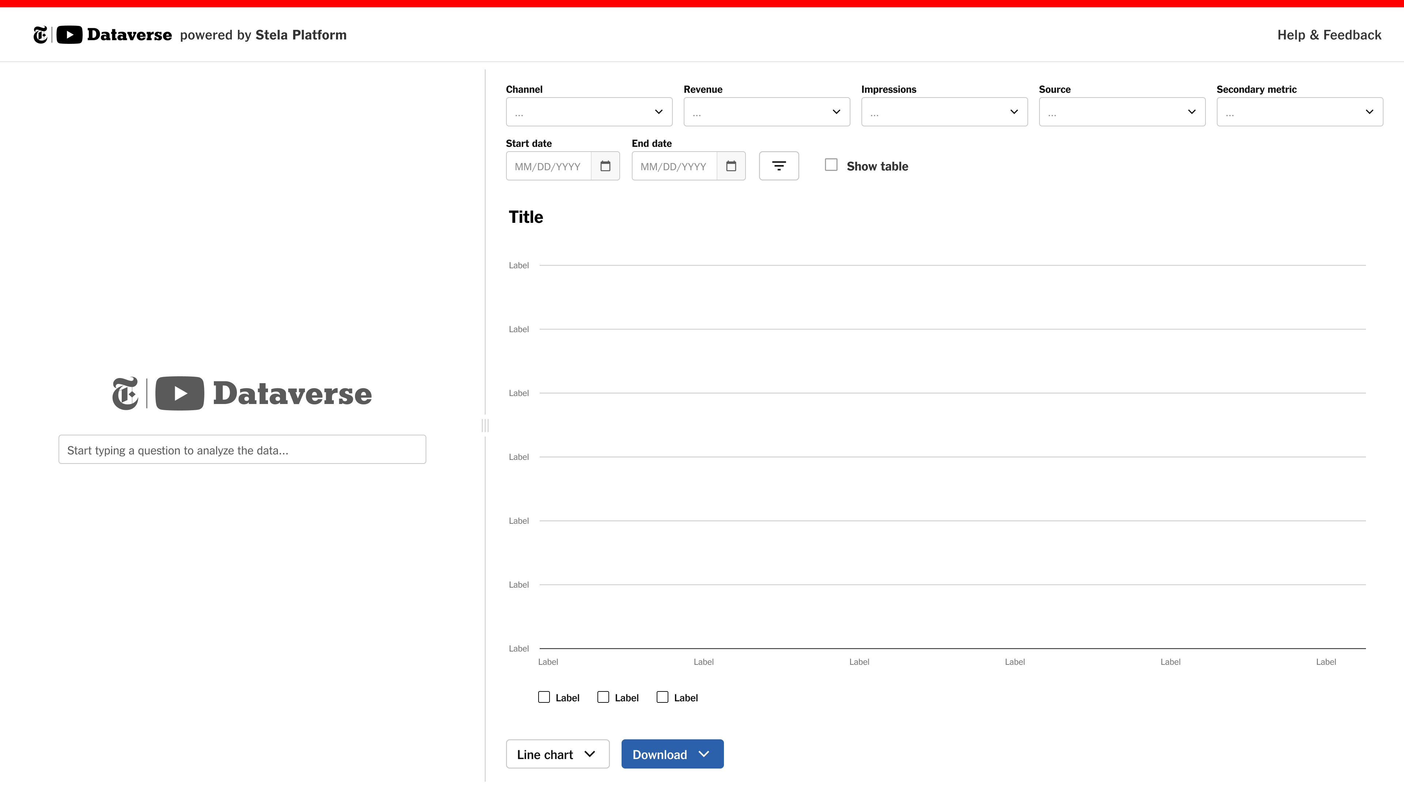
Task: Open Help & Feedback
Action: click(x=1329, y=35)
